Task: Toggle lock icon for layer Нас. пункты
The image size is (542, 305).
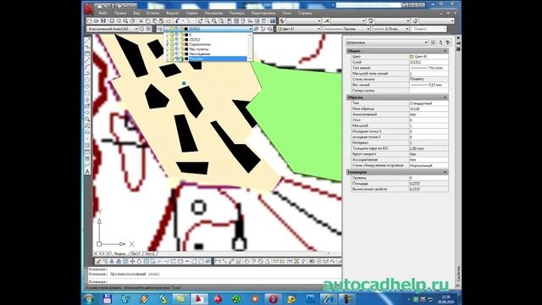Action: click(x=181, y=49)
